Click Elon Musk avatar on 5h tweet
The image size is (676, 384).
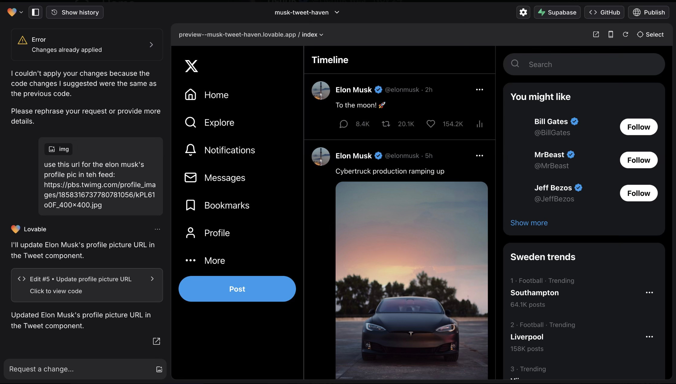[x=320, y=156]
